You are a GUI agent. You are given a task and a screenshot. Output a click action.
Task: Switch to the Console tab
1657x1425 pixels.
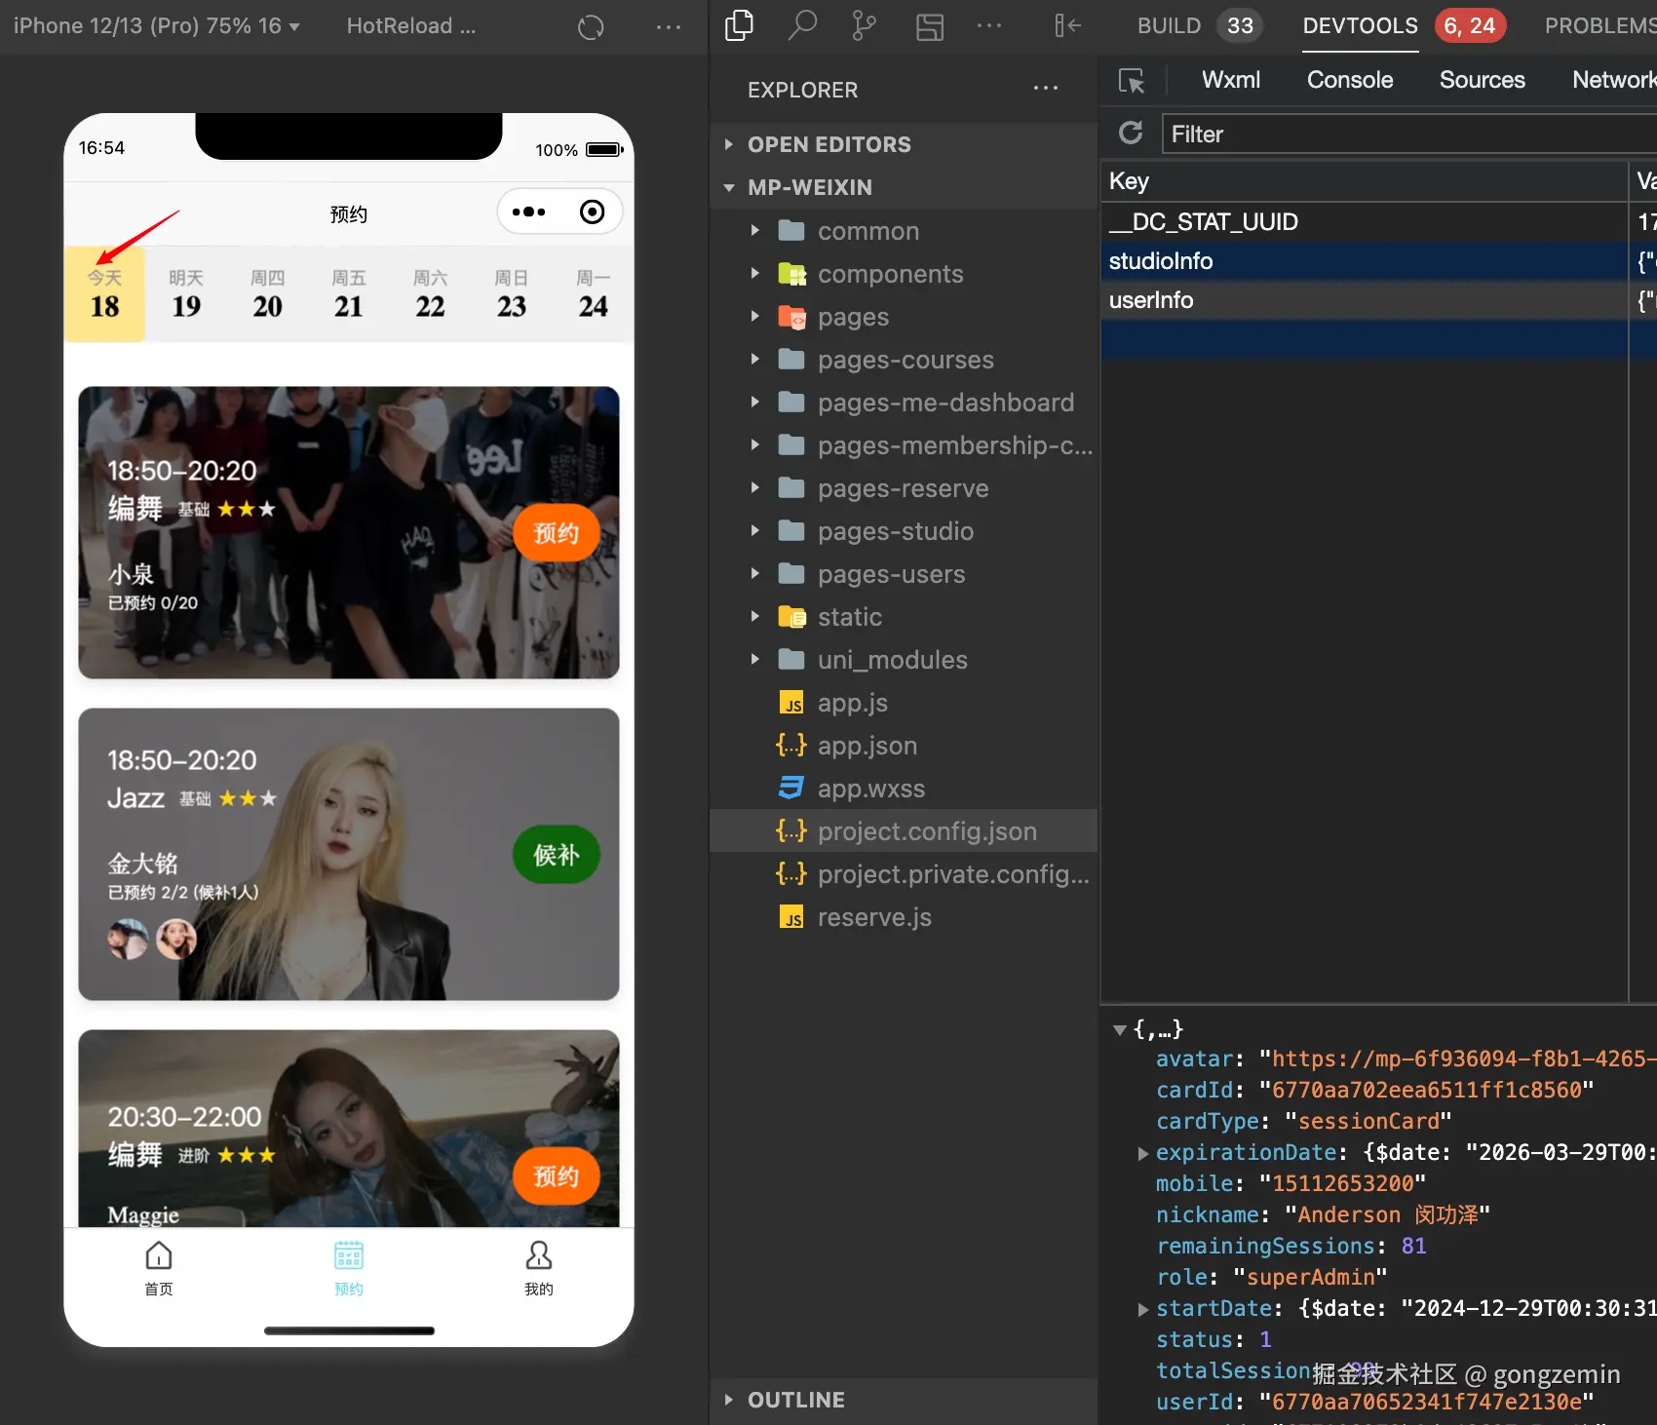coord(1349,80)
